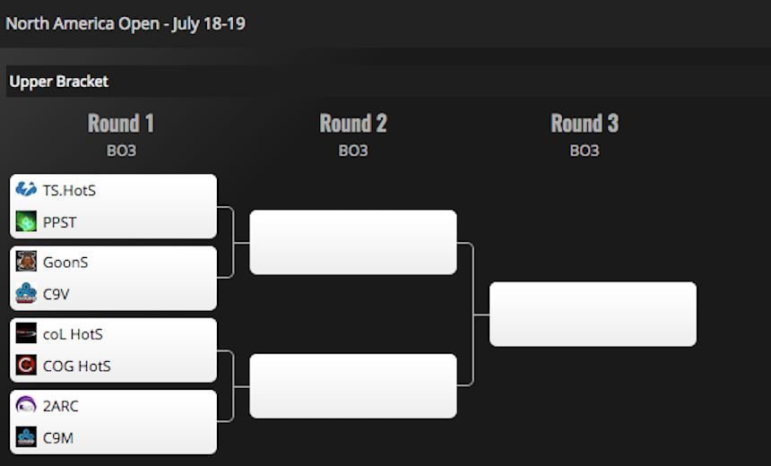The width and height of the screenshot is (771, 466).
Task: Click the Upper Bracket section header
Action: click(x=59, y=82)
